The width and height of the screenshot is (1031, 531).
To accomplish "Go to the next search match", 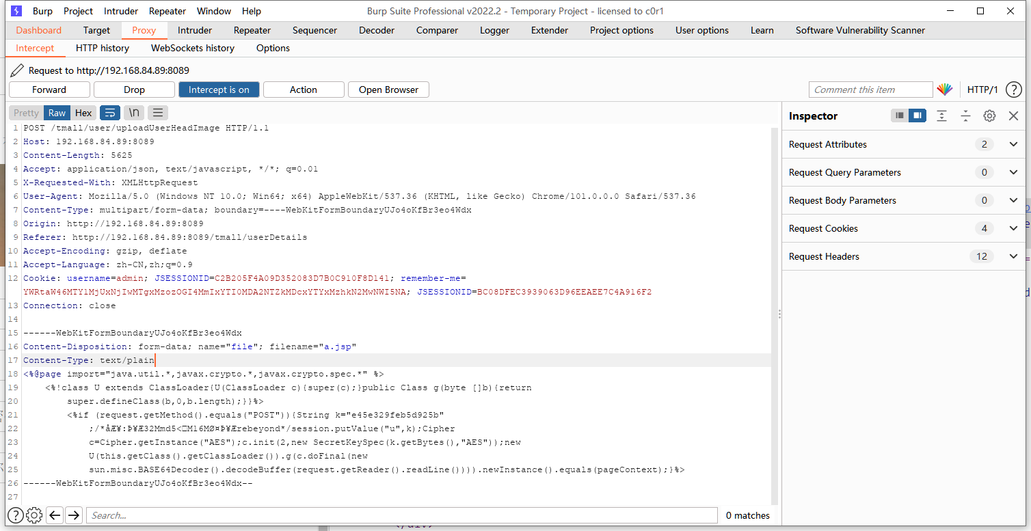I will (x=74, y=515).
